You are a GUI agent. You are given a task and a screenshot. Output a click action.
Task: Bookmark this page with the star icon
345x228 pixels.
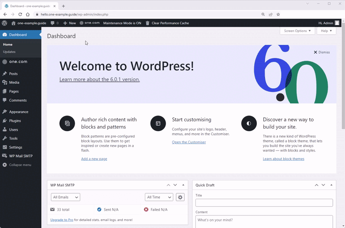pyautogui.click(x=278, y=14)
